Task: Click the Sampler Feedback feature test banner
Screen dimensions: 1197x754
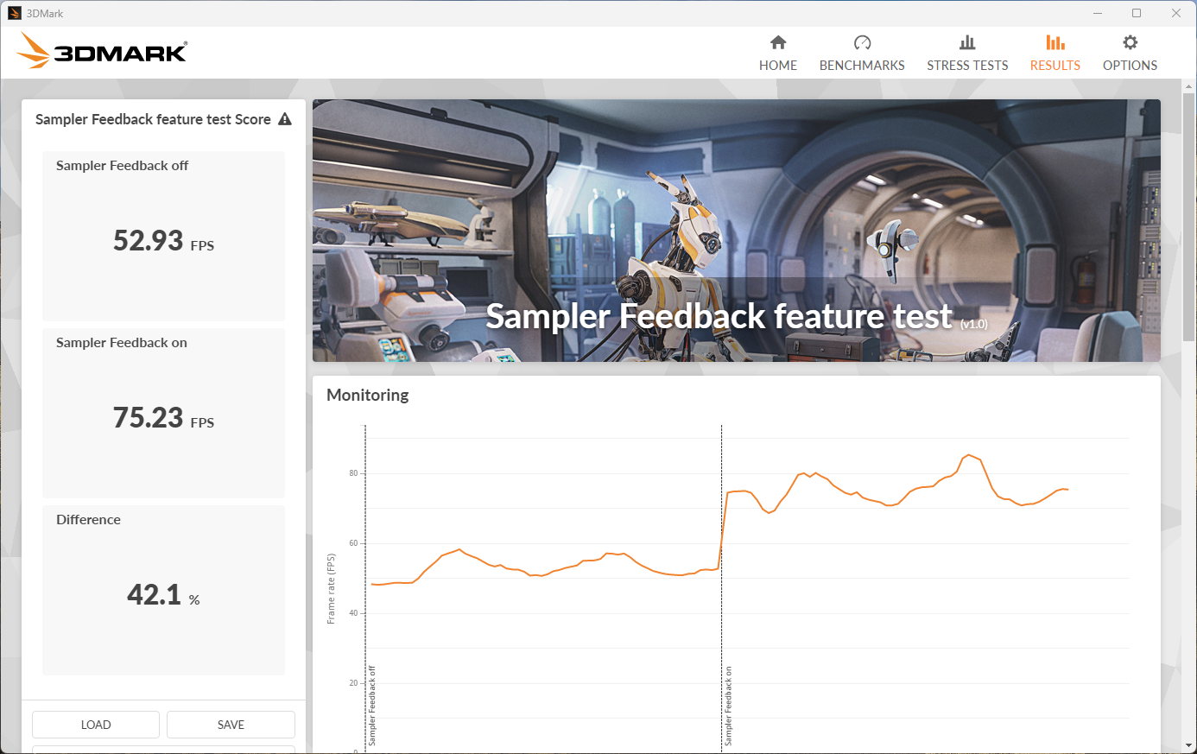Action: (736, 231)
